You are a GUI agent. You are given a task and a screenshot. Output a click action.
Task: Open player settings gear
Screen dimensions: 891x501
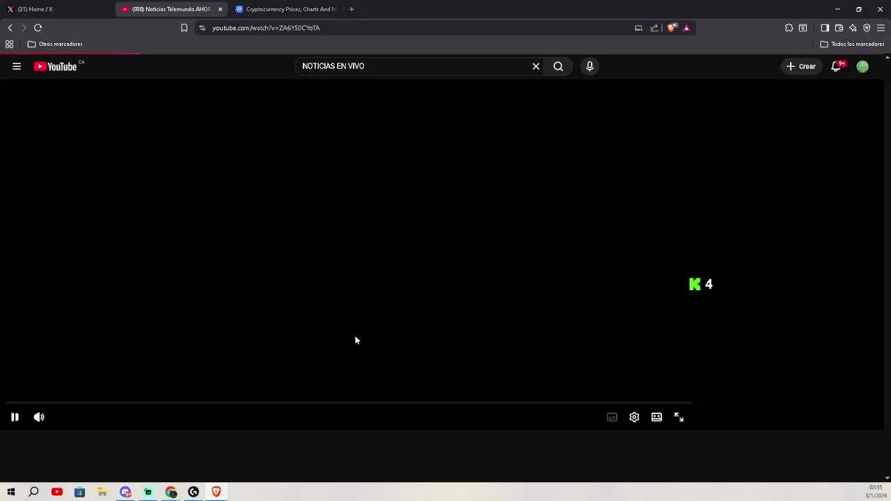[634, 417]
